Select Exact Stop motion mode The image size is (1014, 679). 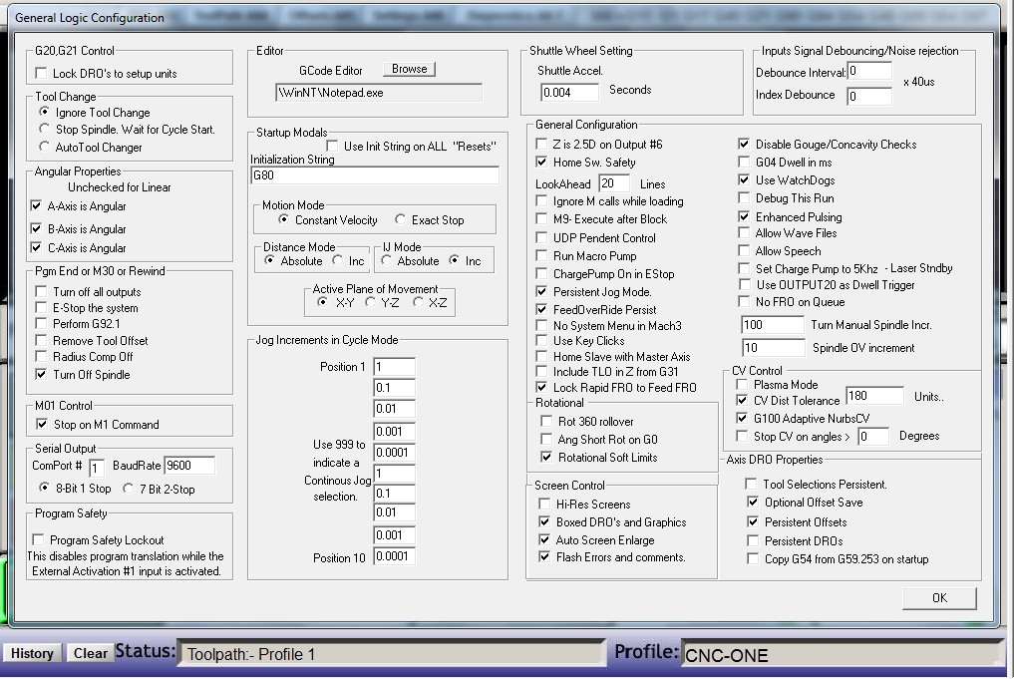click(x=401, y=220)
